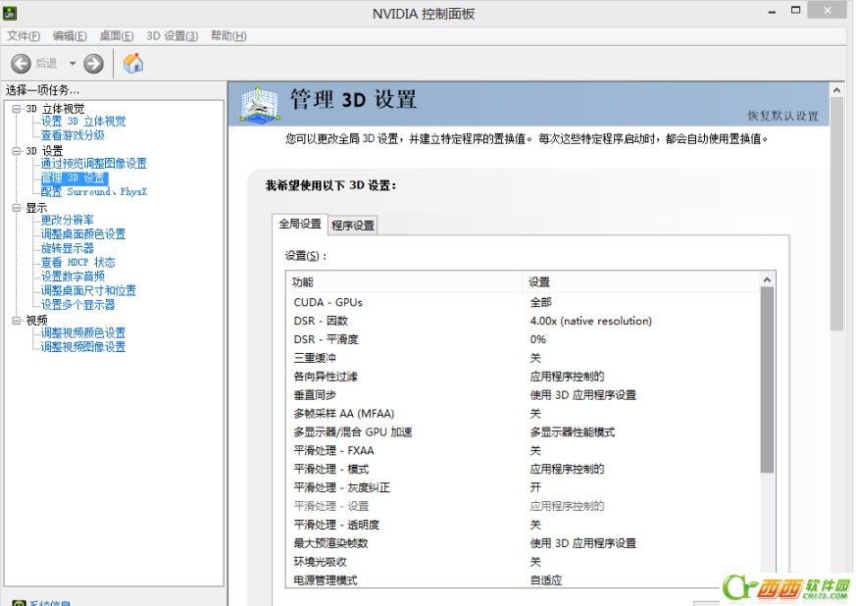Screen dimensions: 856x606
Task: Select the 平滑处理 - 模式 row
Action: (523, 470)
